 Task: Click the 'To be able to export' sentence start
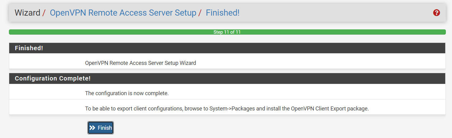104,109
